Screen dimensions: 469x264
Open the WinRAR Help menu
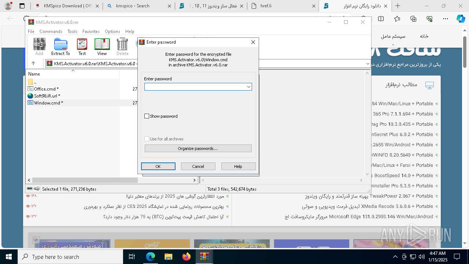(x=130, y=32)
